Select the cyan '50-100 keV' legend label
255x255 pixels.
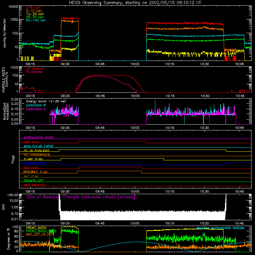coord(36,20)
